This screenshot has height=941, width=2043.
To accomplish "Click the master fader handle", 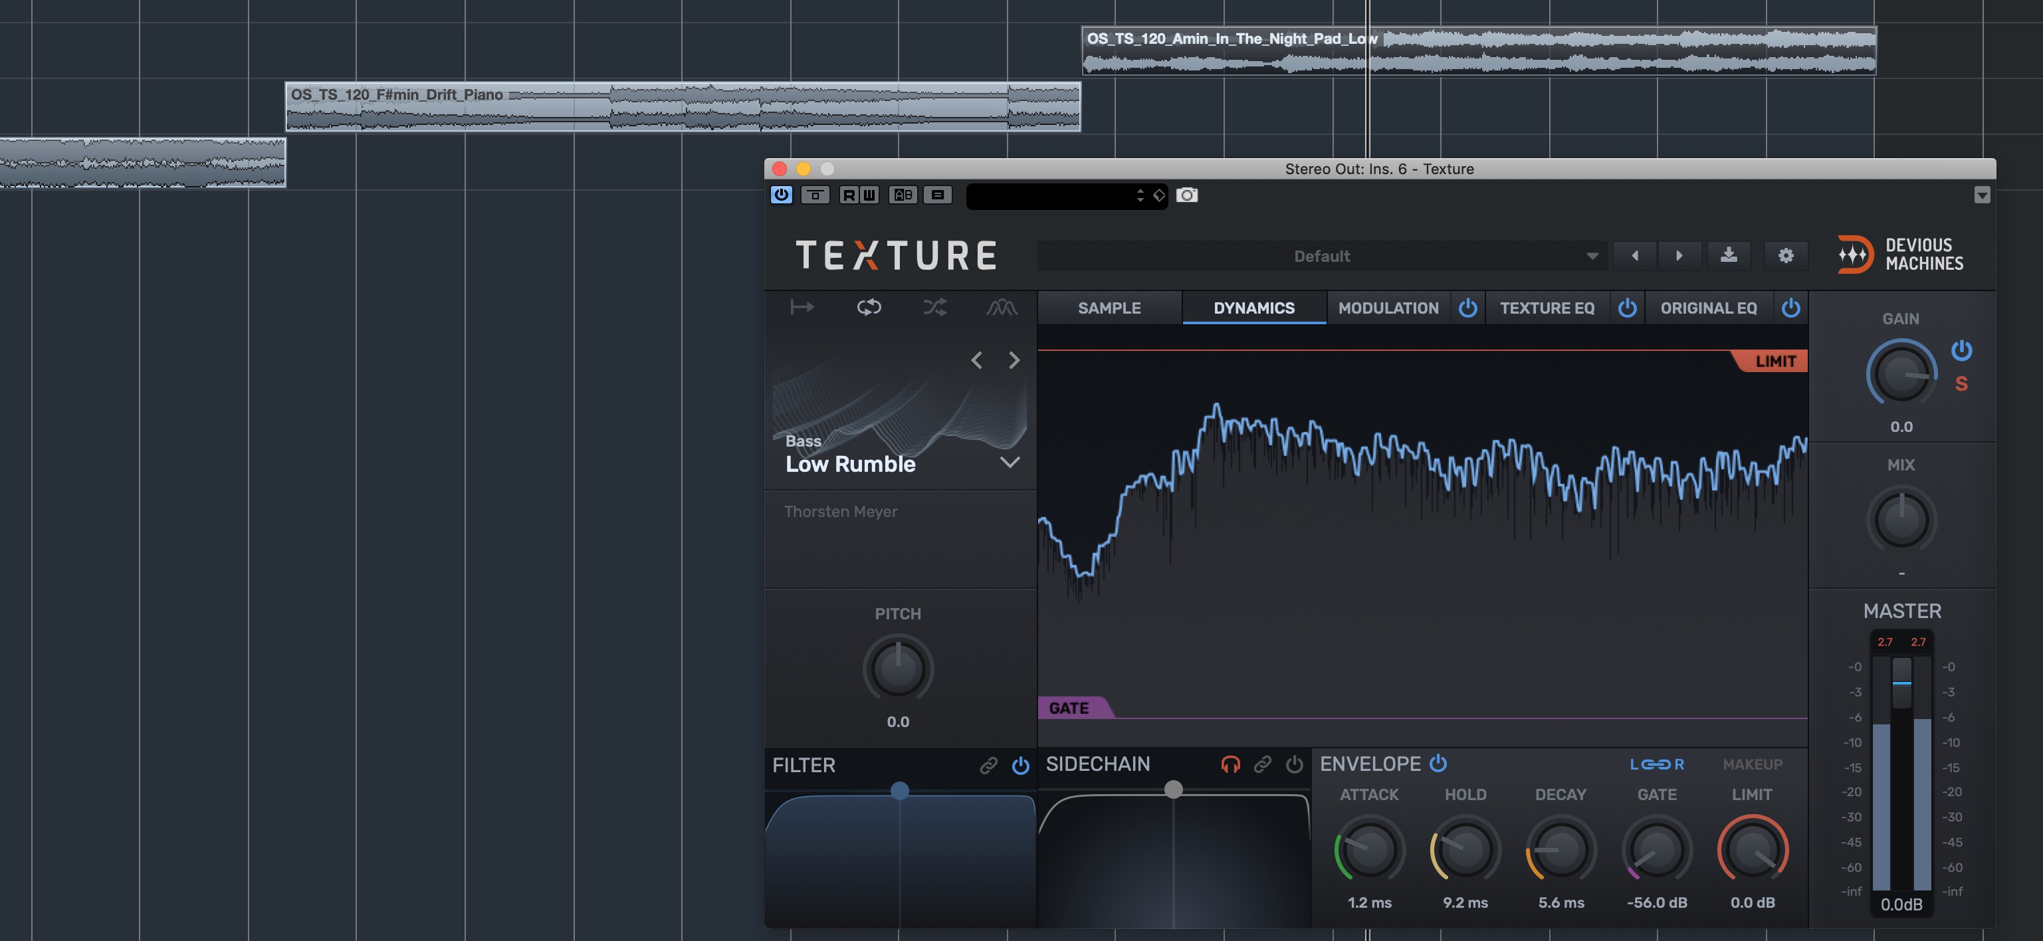I will pos(1901,682).
